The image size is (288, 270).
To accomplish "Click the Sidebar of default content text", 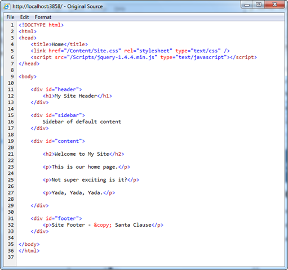I will tap(82, 121).
